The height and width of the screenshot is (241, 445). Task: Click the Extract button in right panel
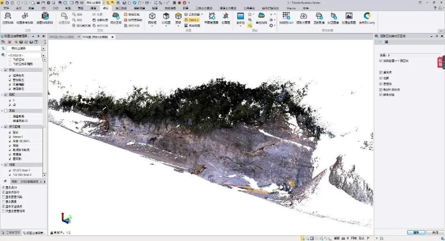[x=416, y=232]
